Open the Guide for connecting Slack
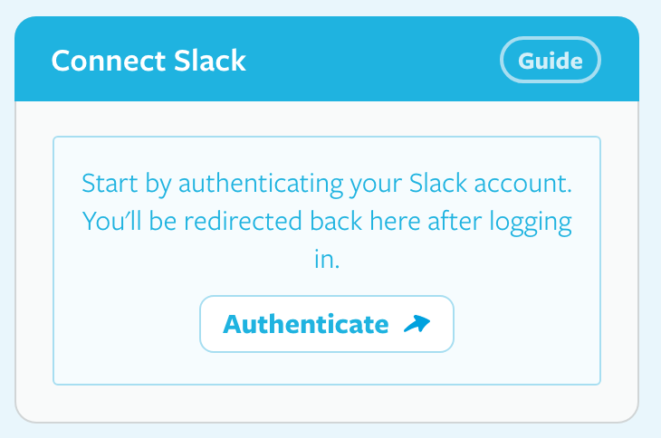The width and height of the screenshot is (661, 438). point(551,61)
